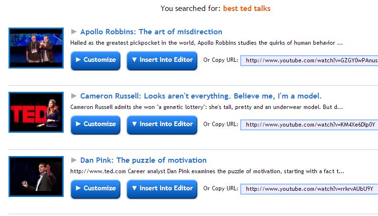Open Cameron Russell: Looks aren't everything link
378x216 pixels.
(201, 96)
